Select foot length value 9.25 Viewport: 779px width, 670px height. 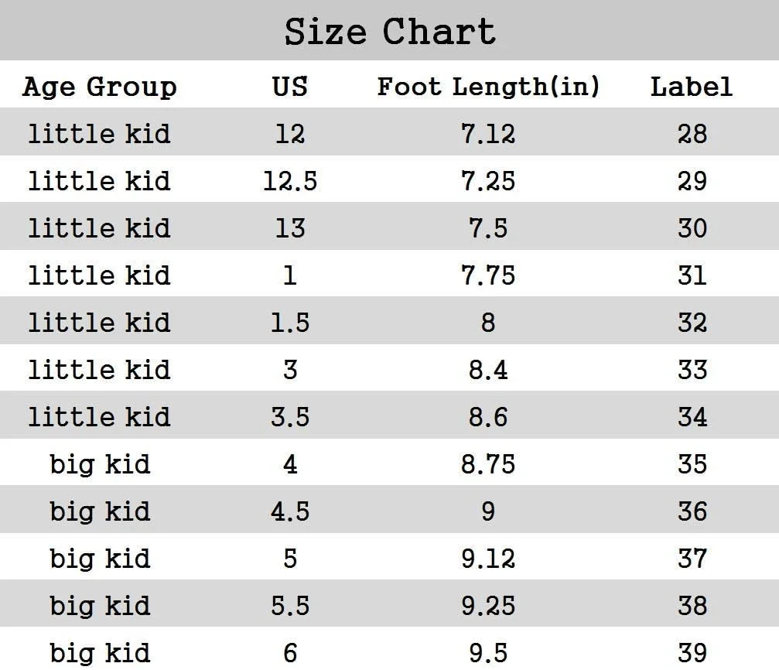488,606
